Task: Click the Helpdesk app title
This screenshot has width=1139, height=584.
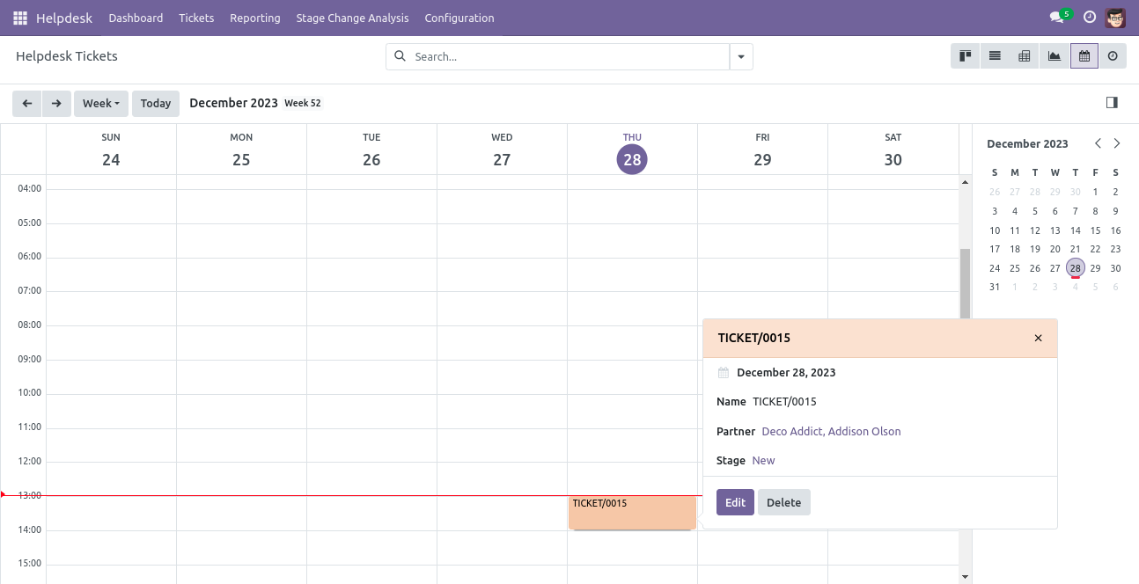Action: click(66, 18)
